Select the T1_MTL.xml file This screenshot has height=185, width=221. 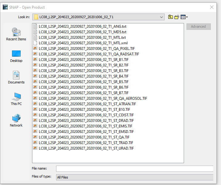(83, 43)
